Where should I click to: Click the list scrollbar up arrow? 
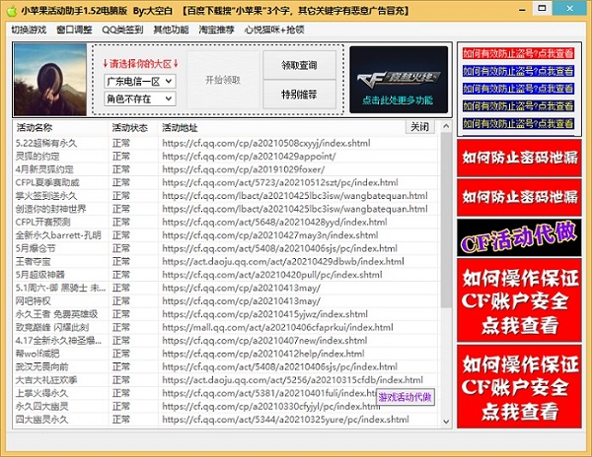(x=446, y=126)
